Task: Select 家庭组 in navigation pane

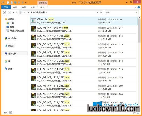Action: pyautogui.click(x=9, y=46)
